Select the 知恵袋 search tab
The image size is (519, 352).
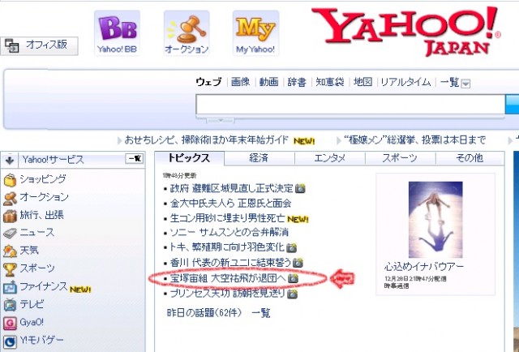(330, 82)
